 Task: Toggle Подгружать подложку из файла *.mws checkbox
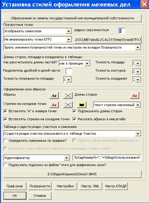coord(6,165)
